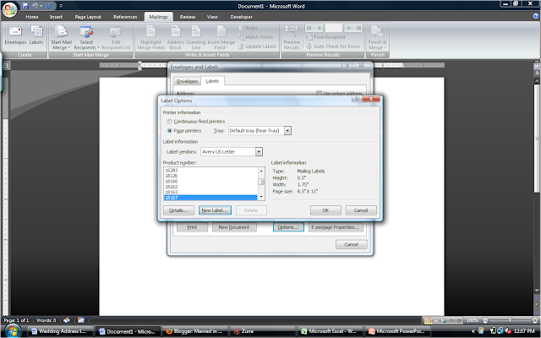Click the Finish & Merge icon

click(x=377, y=37)
